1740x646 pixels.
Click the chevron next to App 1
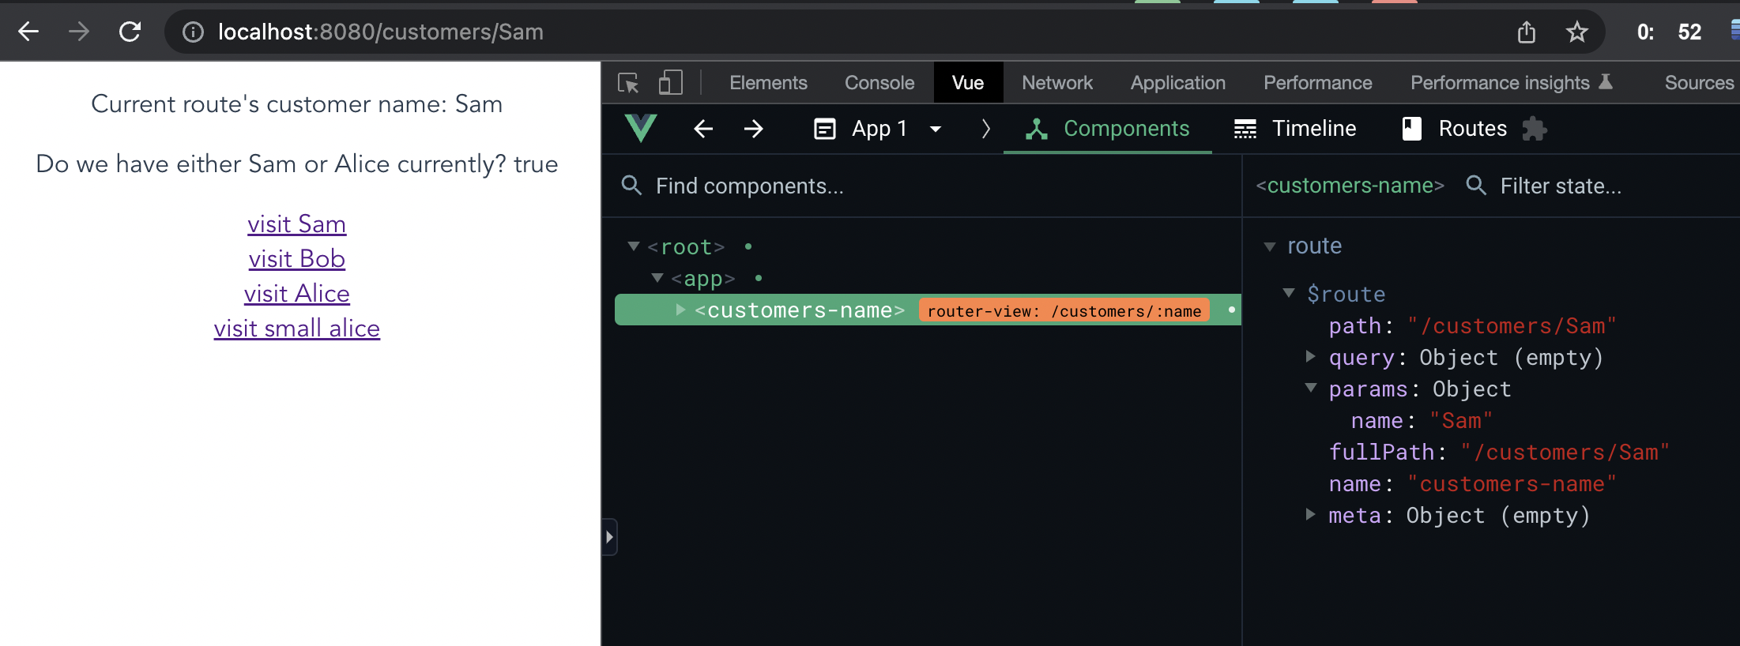pos(985,129)
